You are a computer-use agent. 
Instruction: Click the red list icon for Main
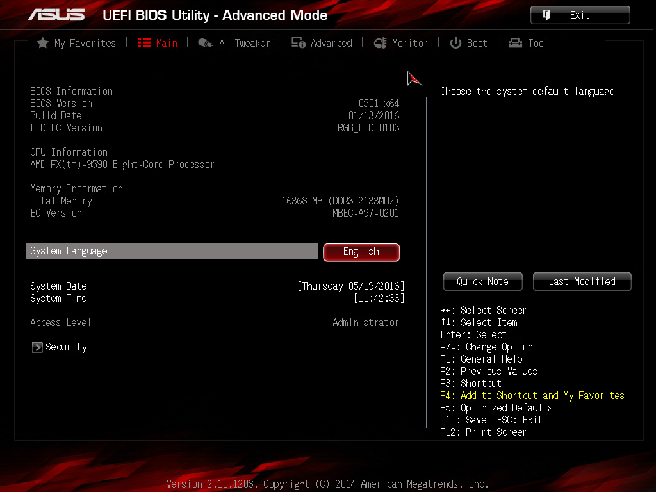pyautogui.click(x=144, y=43)
